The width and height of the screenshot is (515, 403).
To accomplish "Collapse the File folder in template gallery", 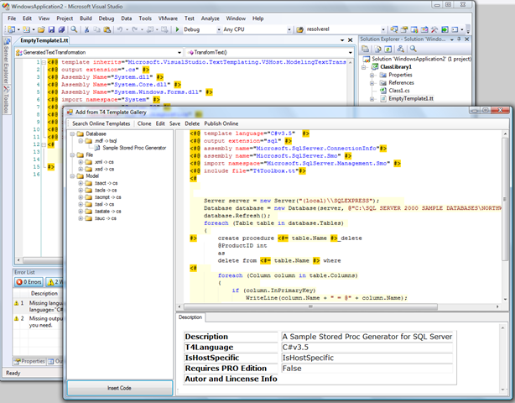I will coord(73,154).
